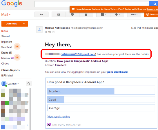Click Mixmax Notifications sender name
The image size is (158, 130).
(57, 28)
